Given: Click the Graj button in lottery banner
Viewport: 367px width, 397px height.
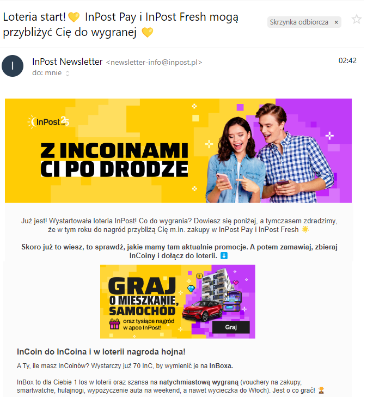Looking at the screenshot, I should pos(231,327).
